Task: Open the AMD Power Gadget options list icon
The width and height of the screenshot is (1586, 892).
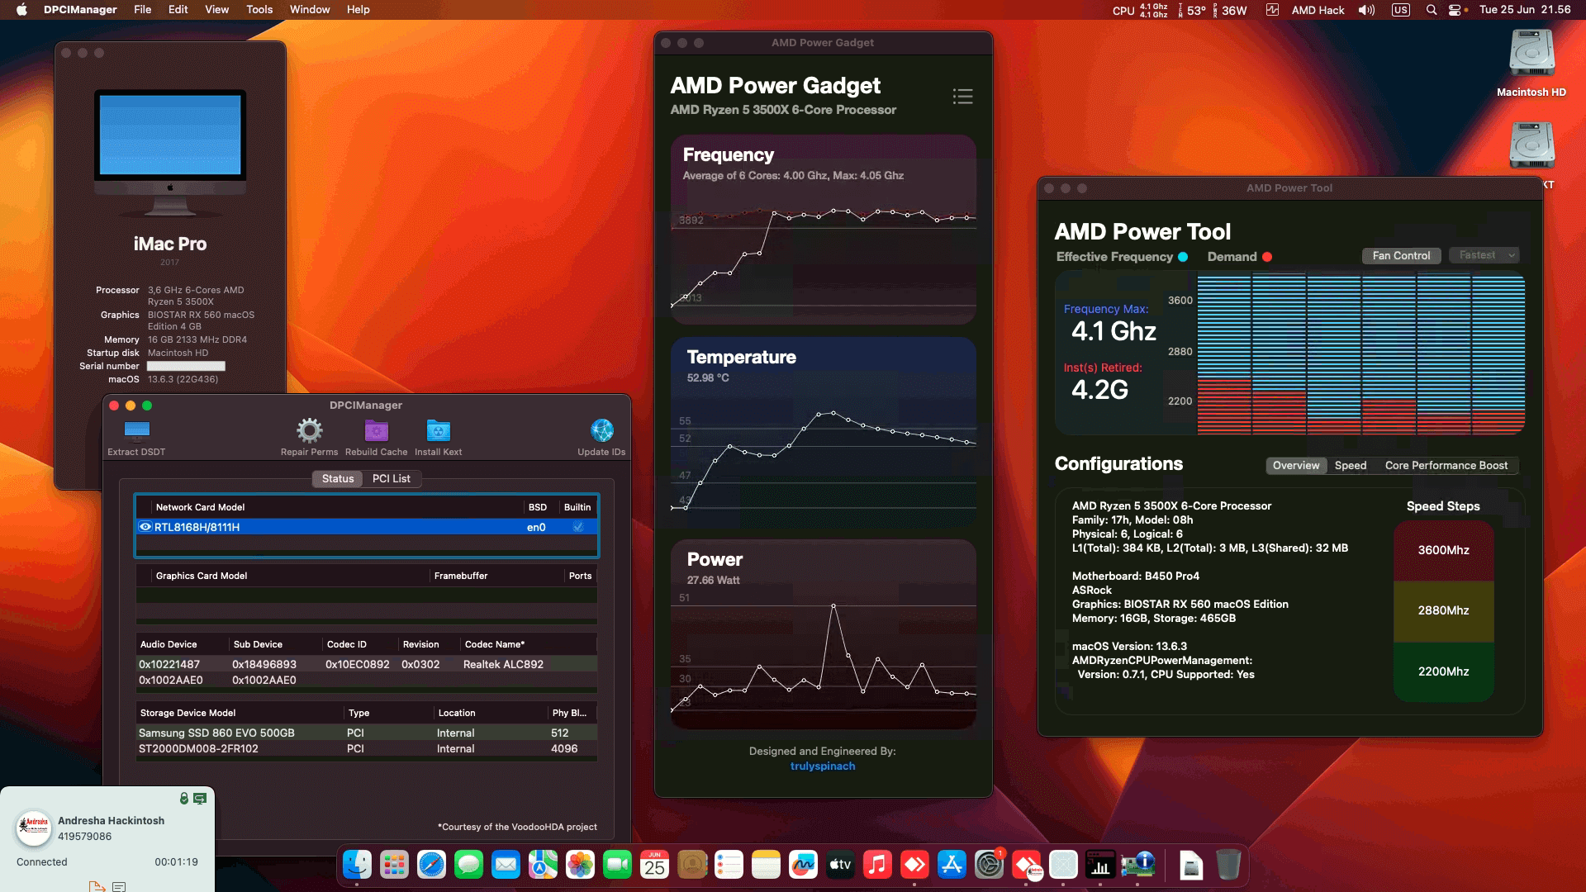Action: pyautogui.click(x=962, y=97)
